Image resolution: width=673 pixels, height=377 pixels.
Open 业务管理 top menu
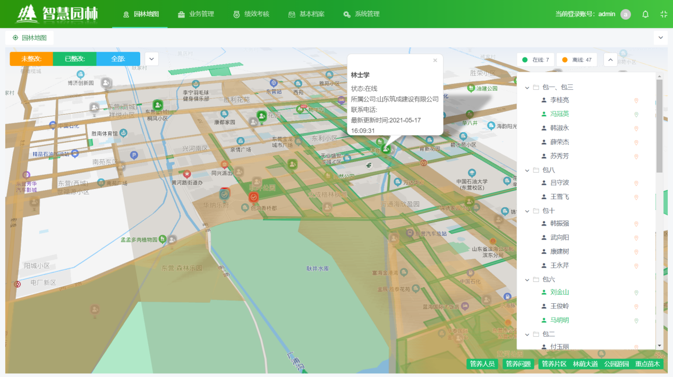(x=195, y=14)
